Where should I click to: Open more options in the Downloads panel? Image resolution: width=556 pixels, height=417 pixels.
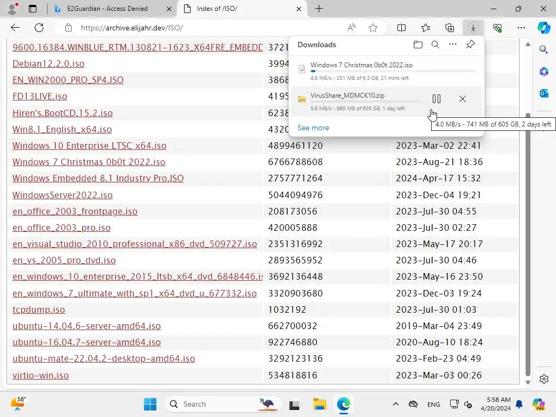pyautogui.click(x=453, y=45)
